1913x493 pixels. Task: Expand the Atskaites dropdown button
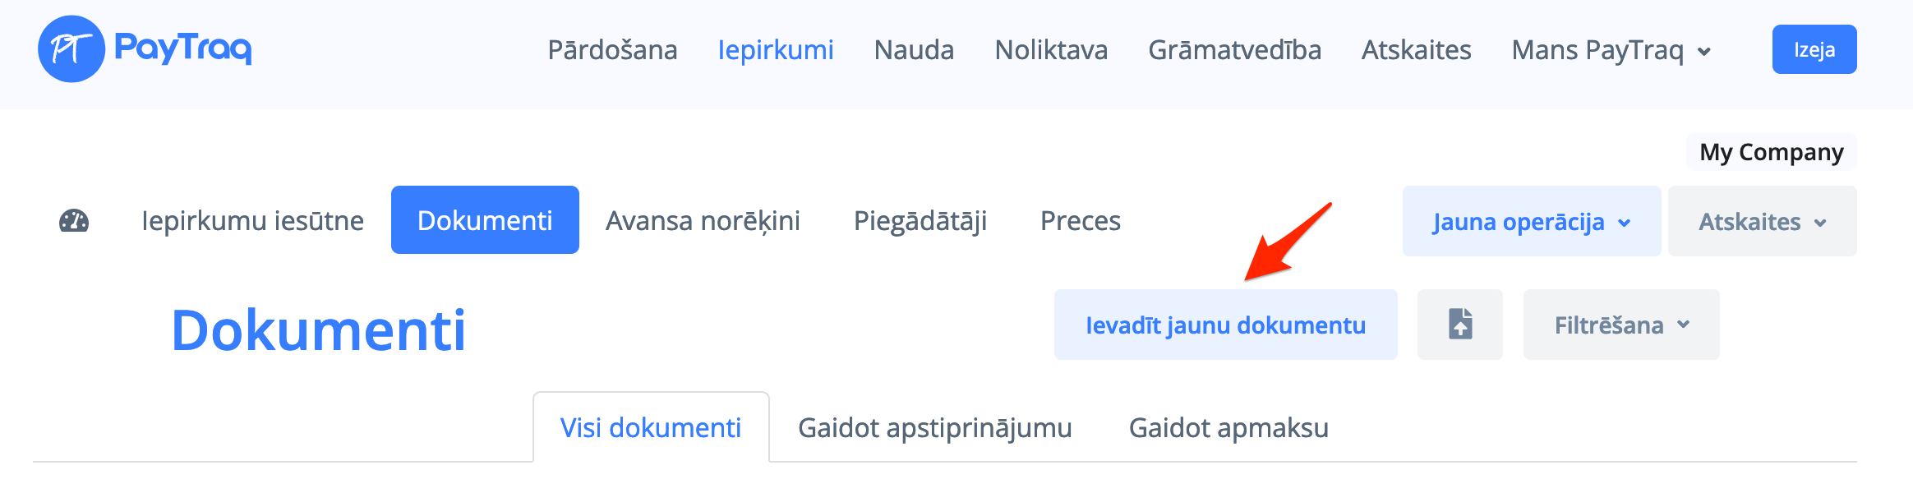(x=1762, y=222)
